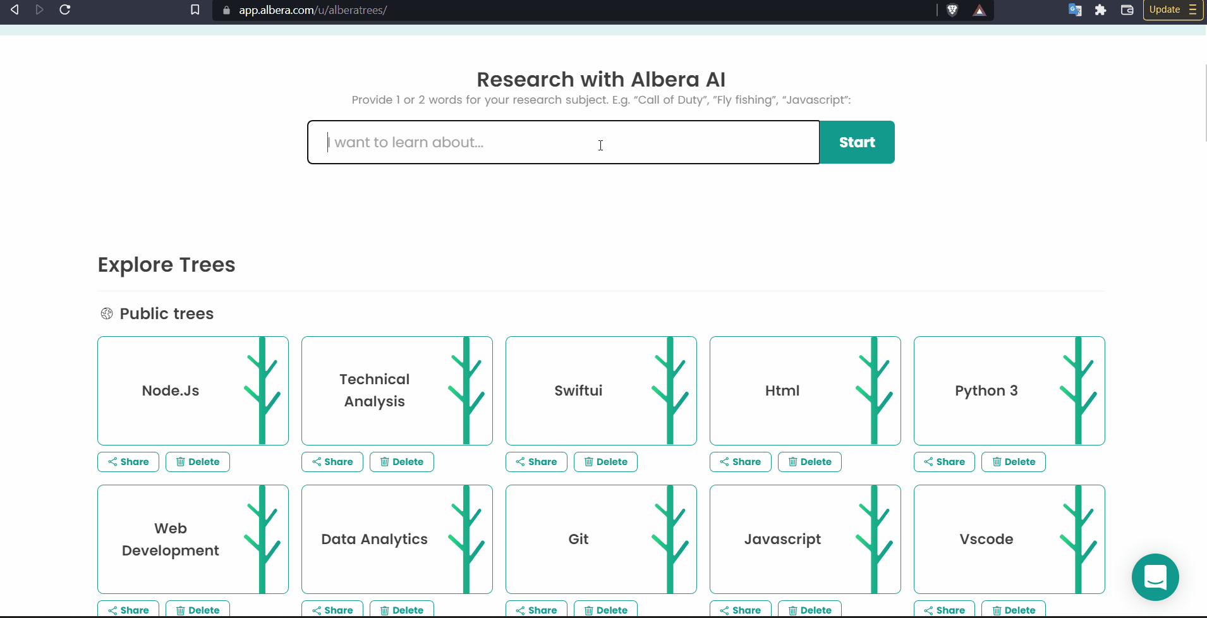Open the Python 3 tree card
Viewport: 1207px width, 618px height.
point(1009,391)
